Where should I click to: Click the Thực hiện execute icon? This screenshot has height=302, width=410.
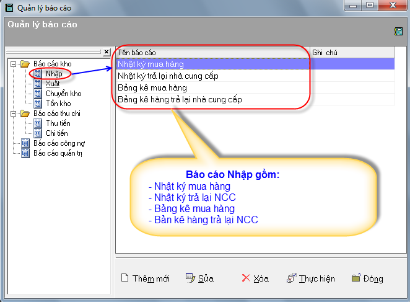tap(290, 278)
